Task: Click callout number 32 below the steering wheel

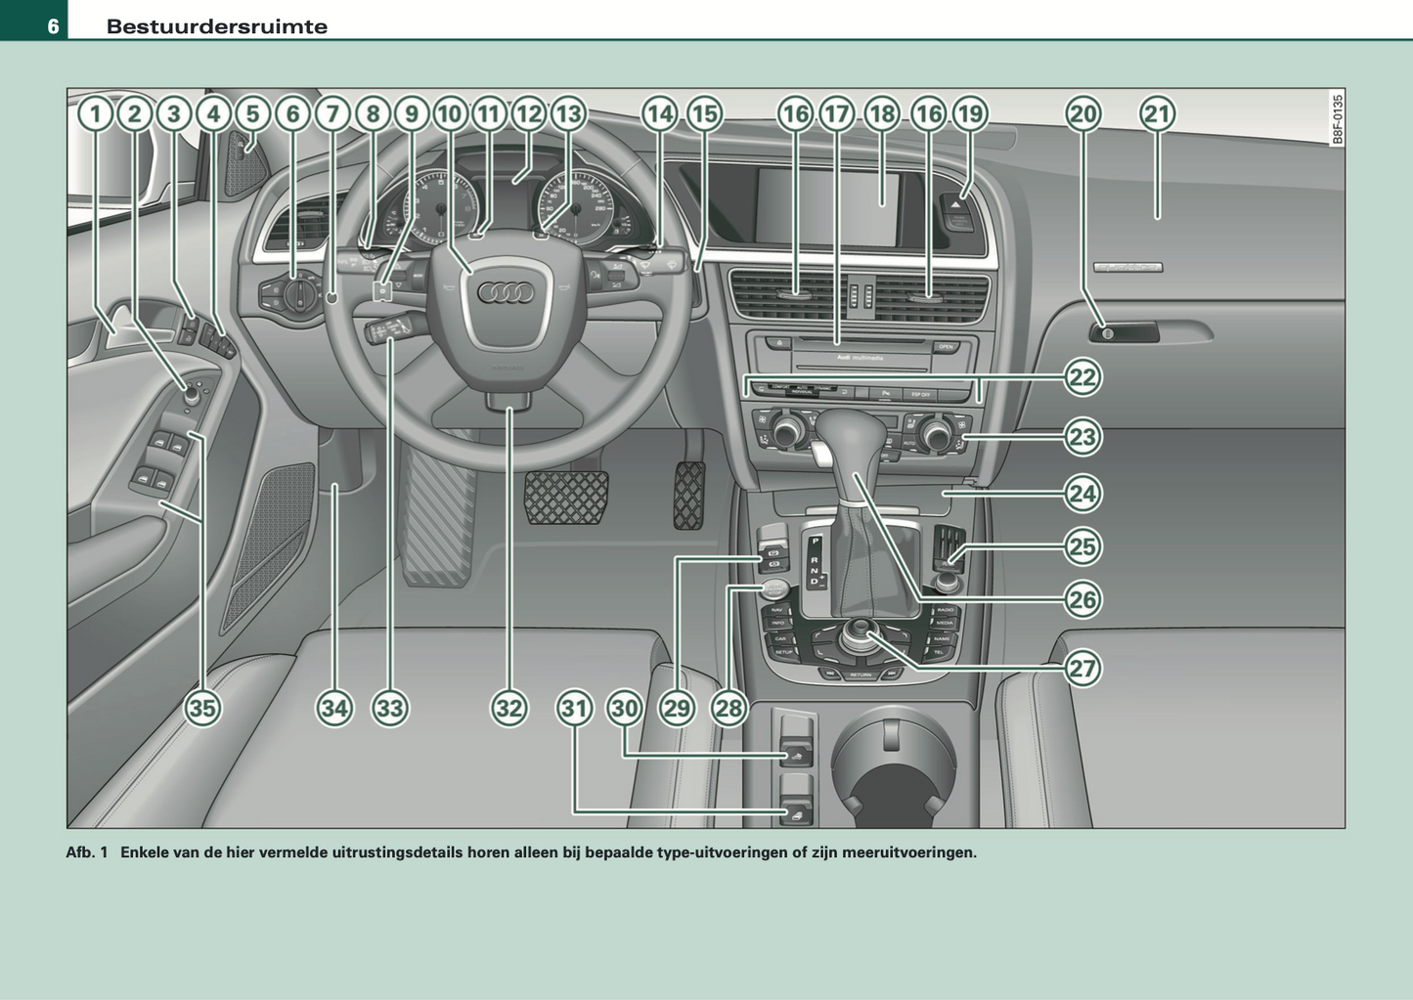Action: pos(508,708)
